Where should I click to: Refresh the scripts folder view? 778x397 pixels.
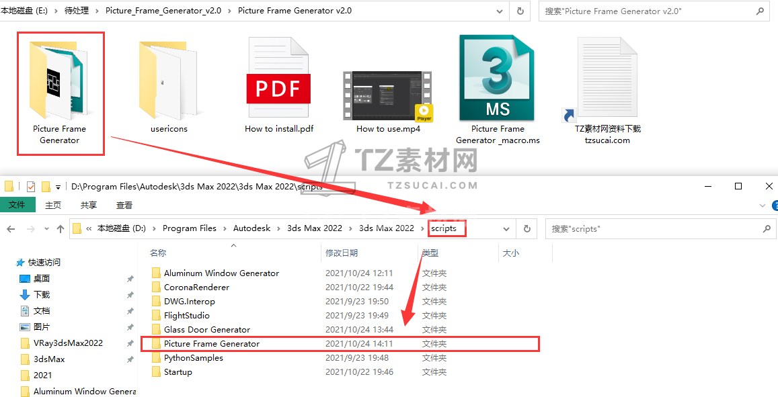[527, 229]
